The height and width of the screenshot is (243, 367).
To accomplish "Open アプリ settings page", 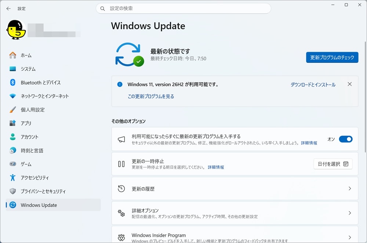I will pos(53,123).
